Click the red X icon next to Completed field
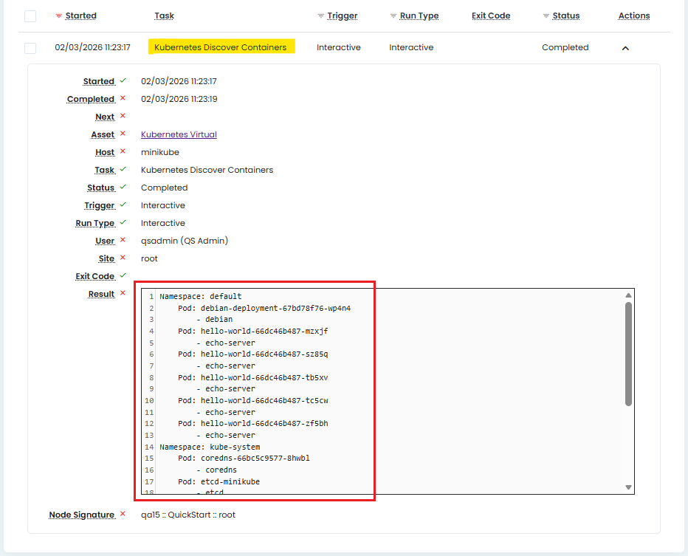 click(123, 98)
